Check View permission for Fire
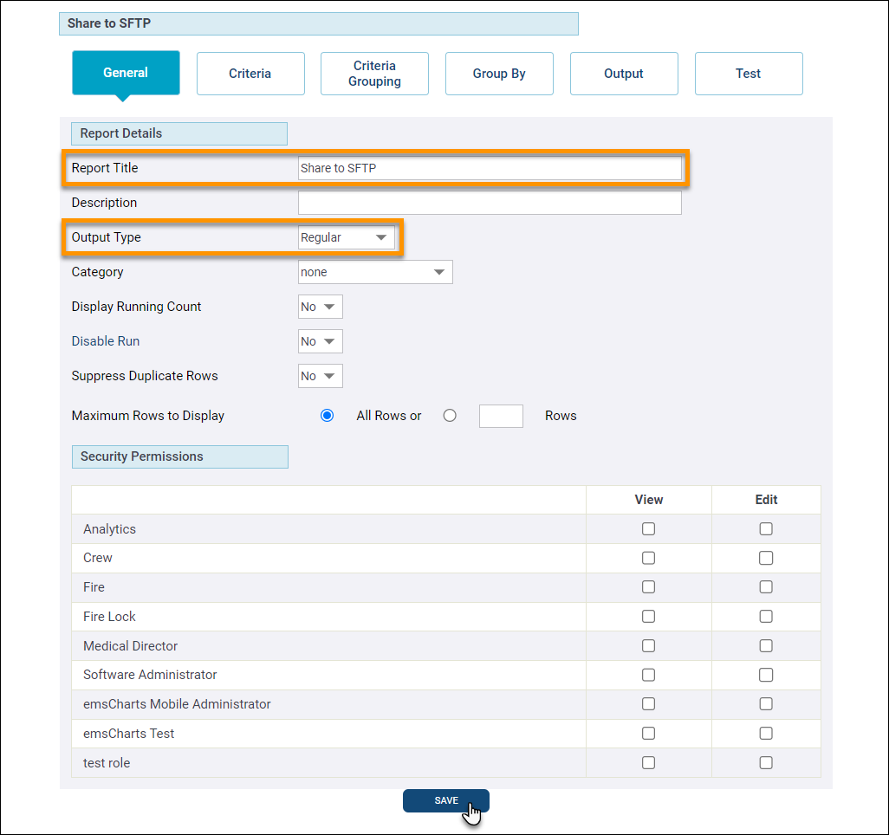The image size is (889, 835). 649,586
